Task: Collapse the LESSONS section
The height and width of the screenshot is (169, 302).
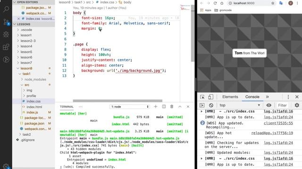Action: click(34, 24)
